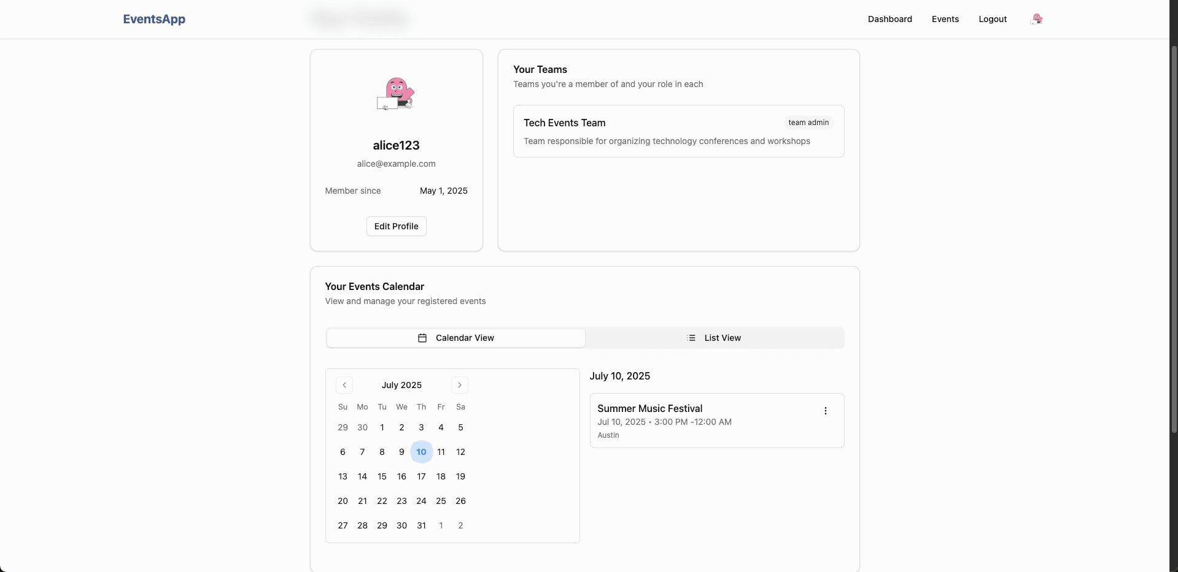The height and width of the screenshot is (572, 1178).
Task: Click the calendar icon in Calendar View toggle
Action: pyautogui.click(x=422, y=338)
